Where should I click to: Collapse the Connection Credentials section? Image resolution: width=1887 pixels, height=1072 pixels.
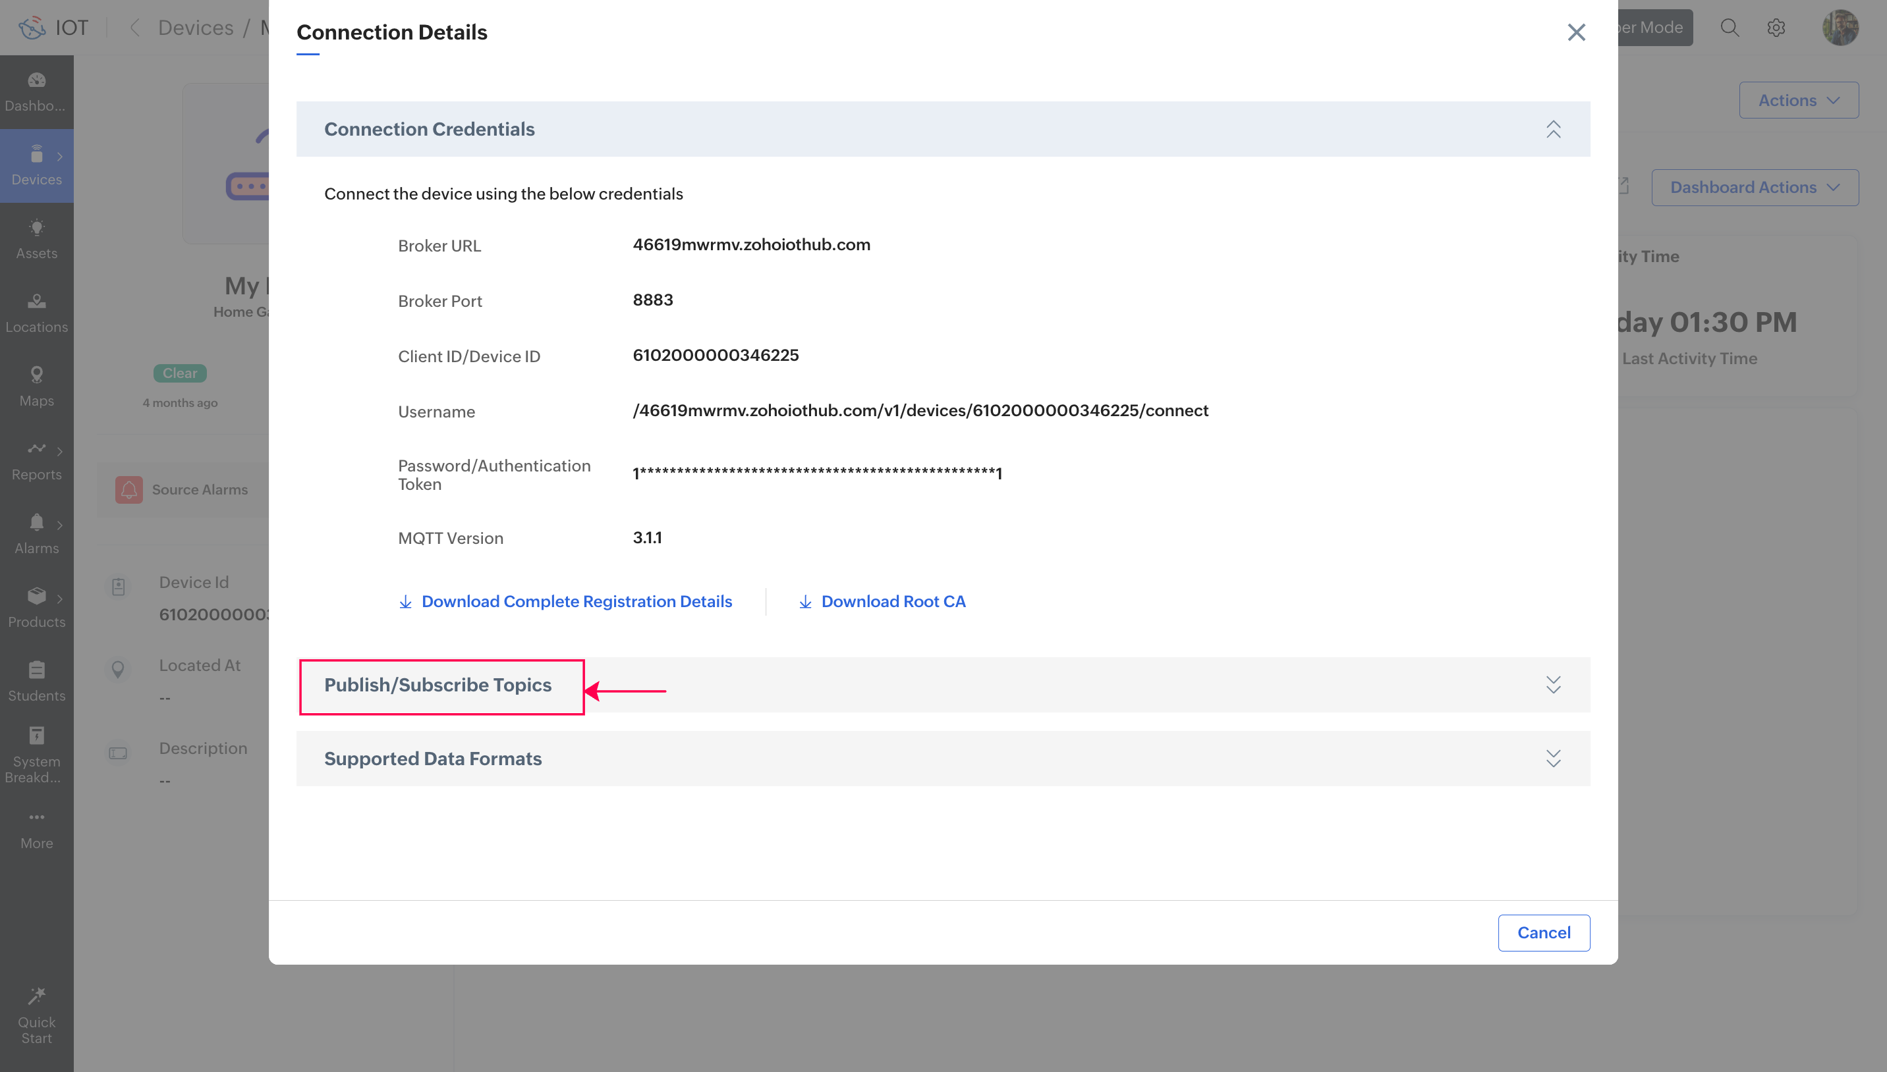[x=1552, y=129]
